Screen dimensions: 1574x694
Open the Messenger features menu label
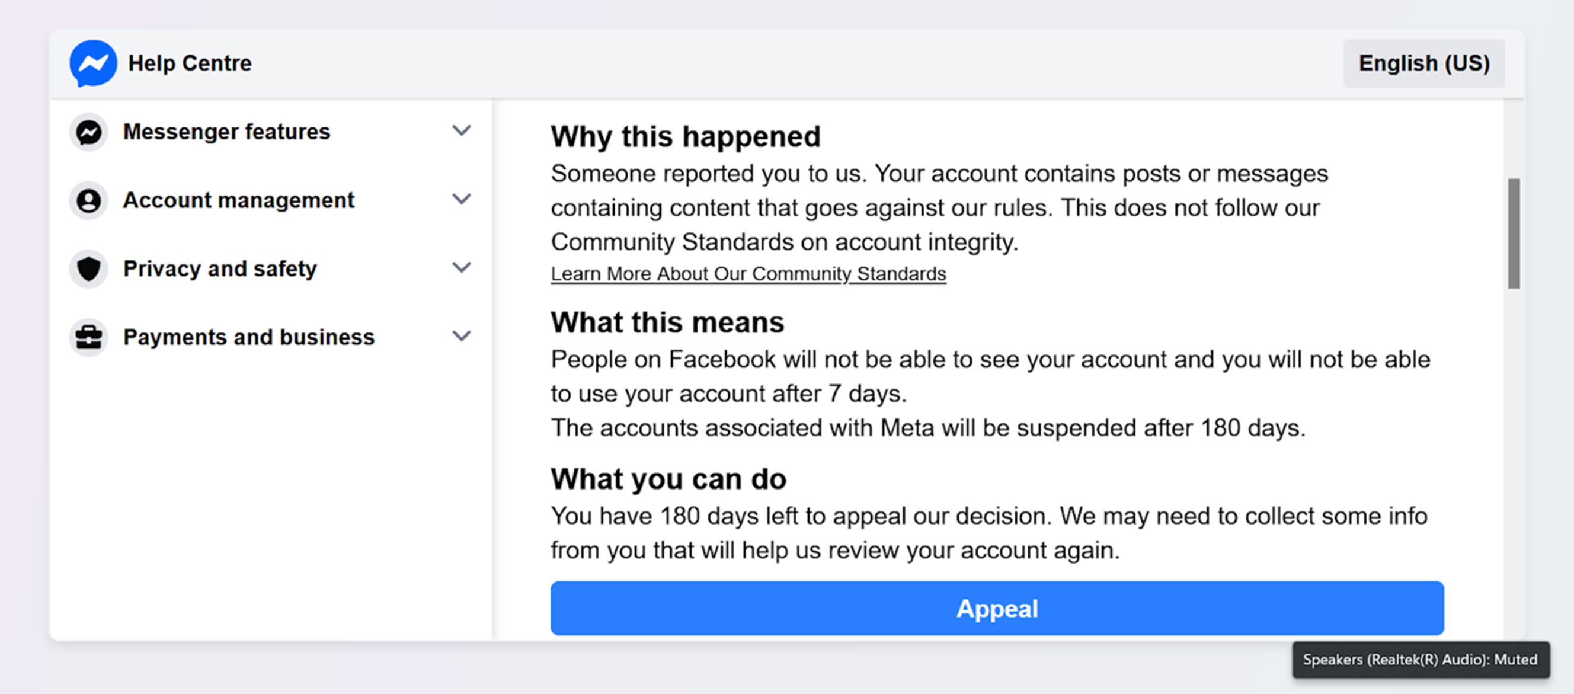pyautogui.click(x=226, y=132)
